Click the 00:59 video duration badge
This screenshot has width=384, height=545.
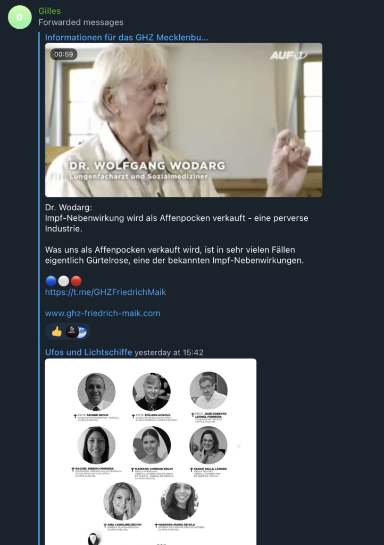pos(63,54)
